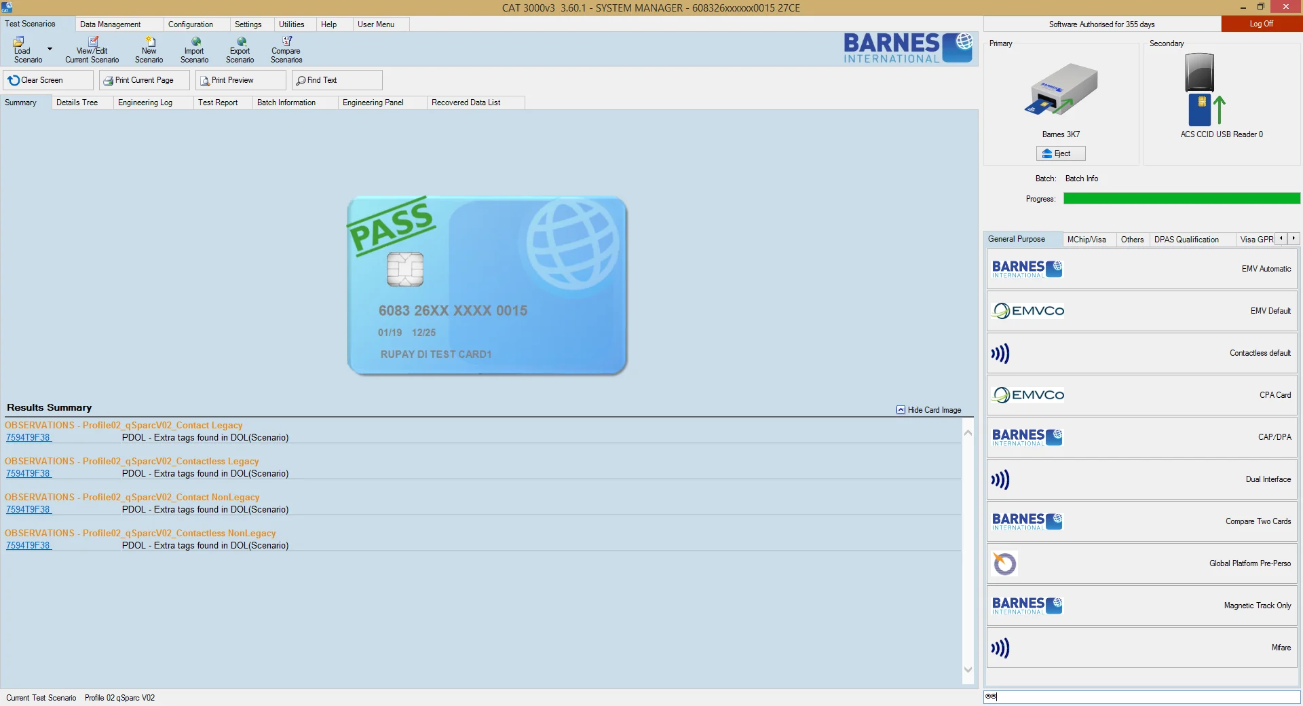The image size is (1303, 706).
Task: Click the Export Scenario icon
Action: (x=240, y=42)
